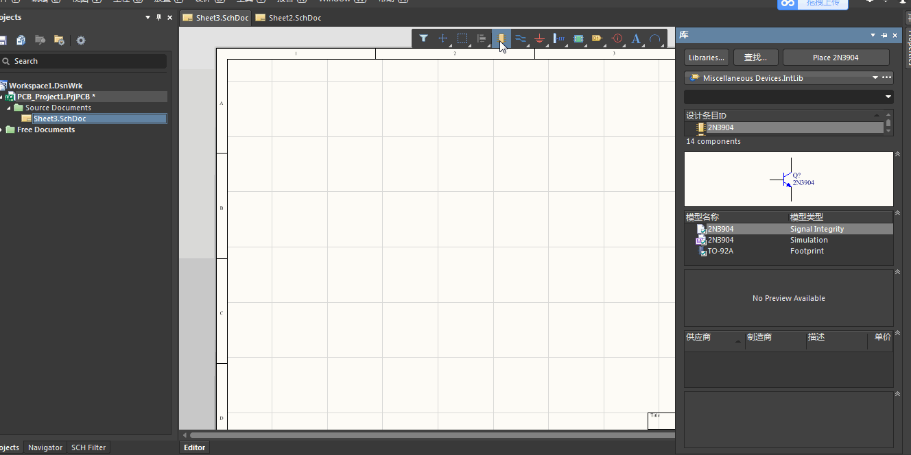Choose the Place Wire tool
The height and width of the screenshot is (455, 911).
(x=521, y=38)
